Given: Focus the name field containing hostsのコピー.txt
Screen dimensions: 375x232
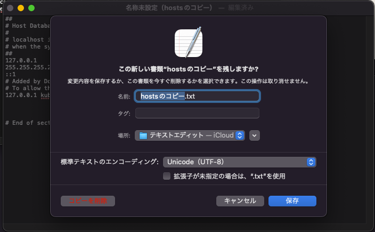Looking at the screenshot, I should click(x=197, y=96).
